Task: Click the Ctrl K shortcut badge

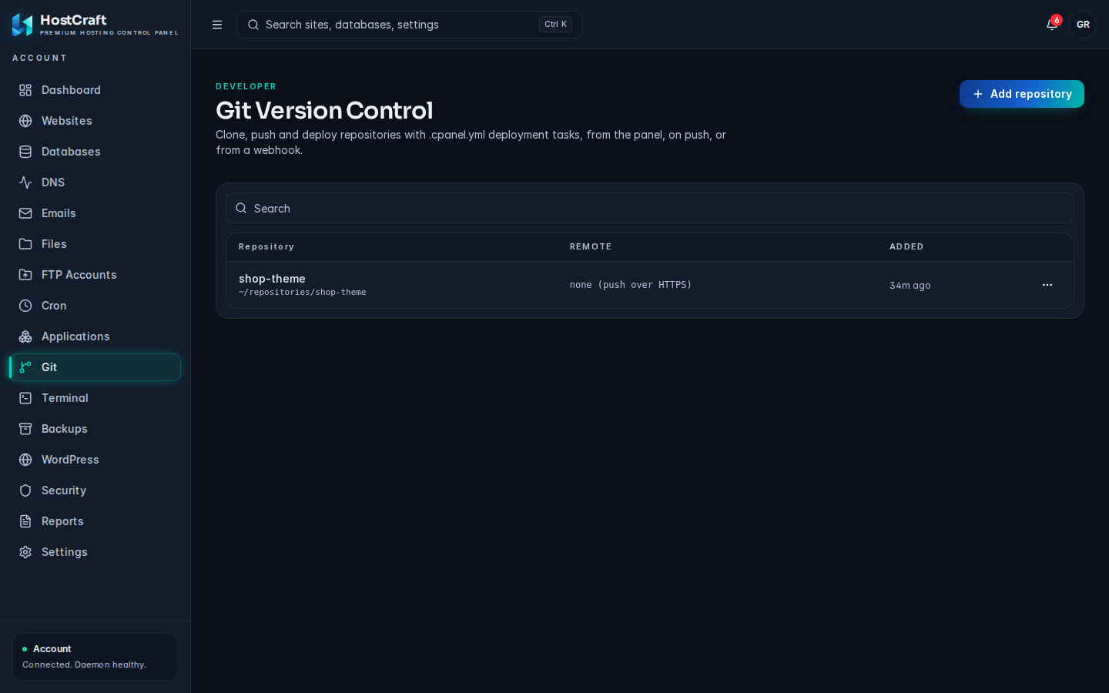Action: pyautogui.click(x=555, y=25)
